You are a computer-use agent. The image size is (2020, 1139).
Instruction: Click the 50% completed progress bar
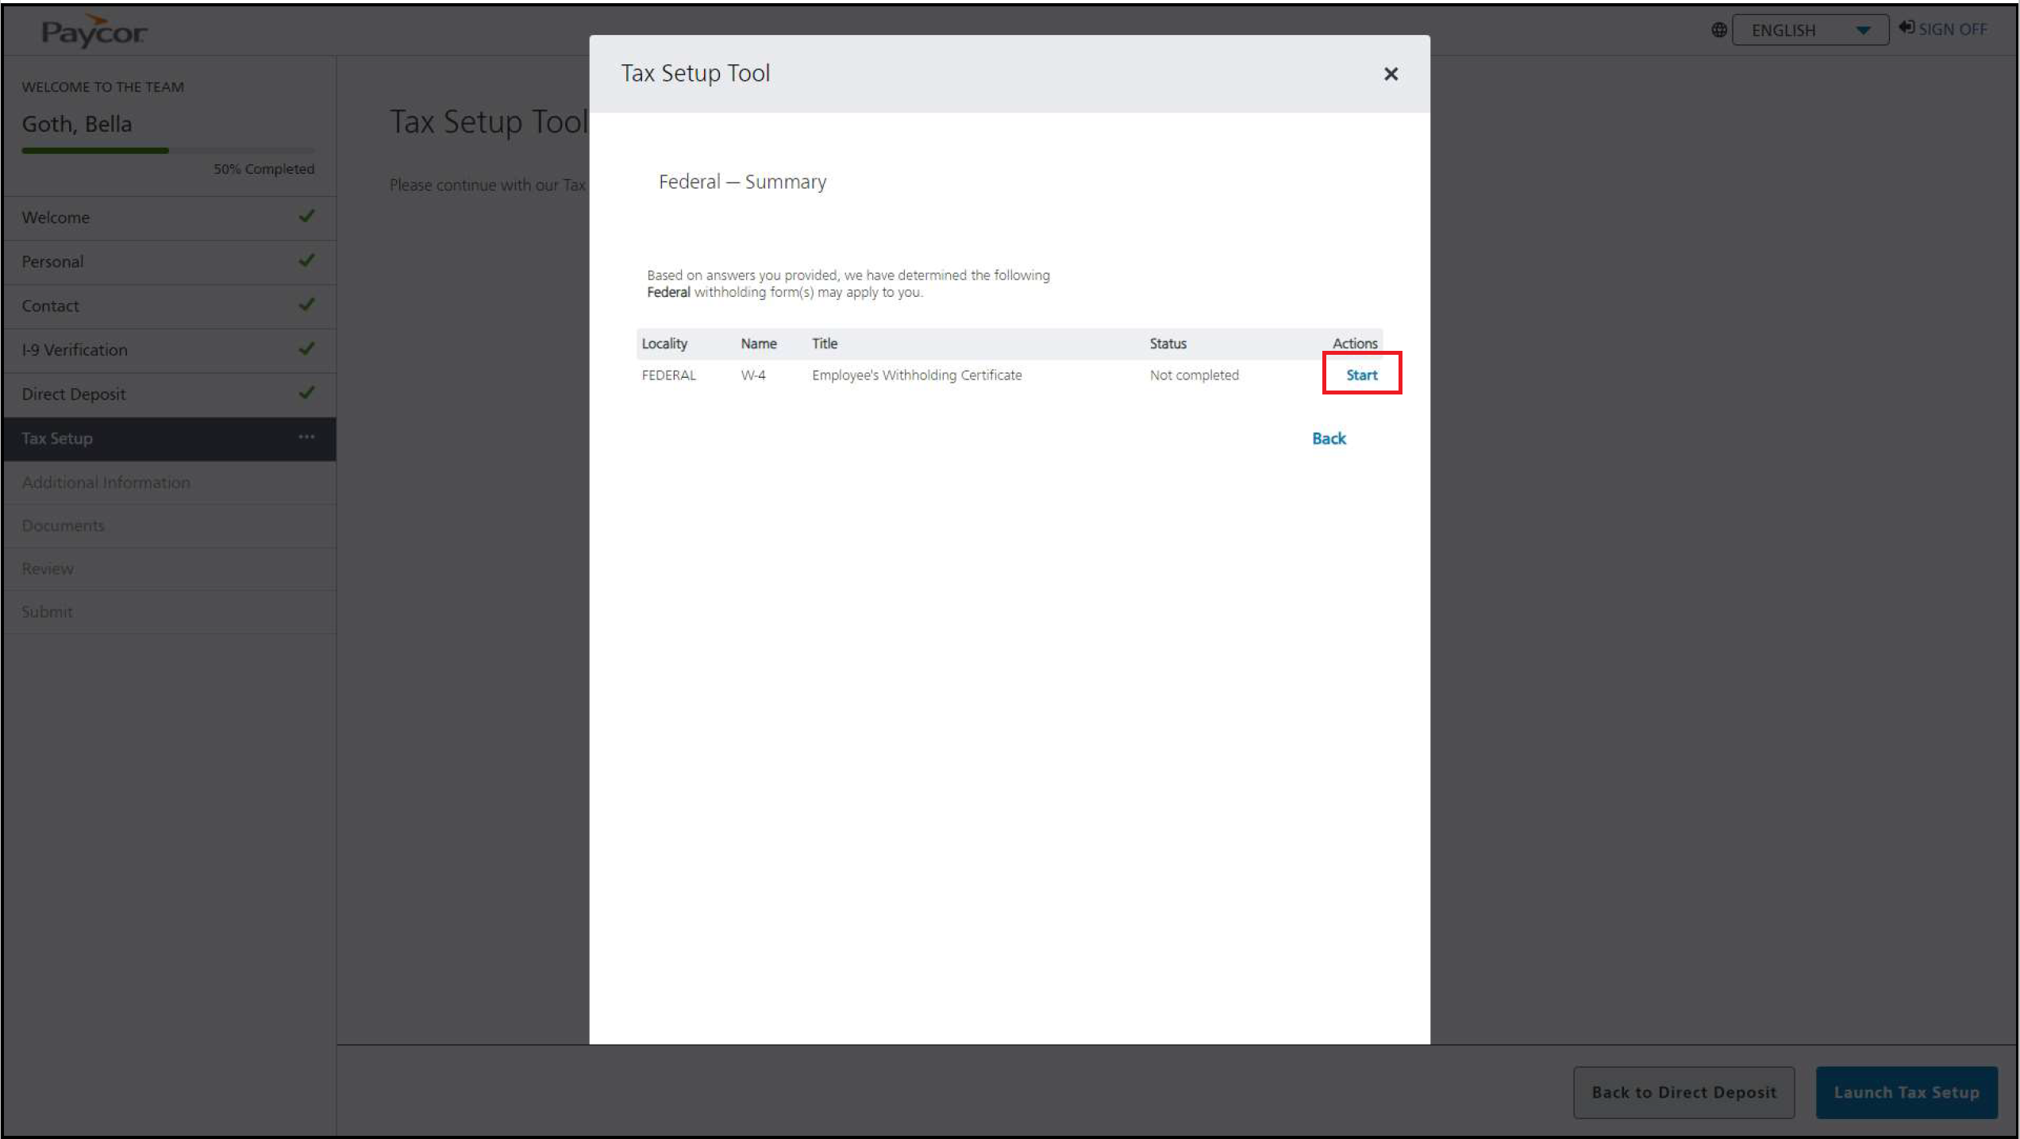coord(167,150)
